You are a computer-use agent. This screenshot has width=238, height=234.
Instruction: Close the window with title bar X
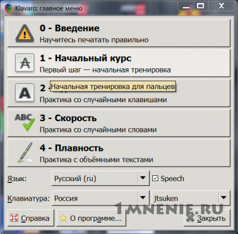[221, 7]
